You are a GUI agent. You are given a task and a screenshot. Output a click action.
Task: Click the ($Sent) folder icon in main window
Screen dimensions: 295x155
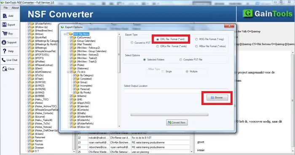point(32,68)
